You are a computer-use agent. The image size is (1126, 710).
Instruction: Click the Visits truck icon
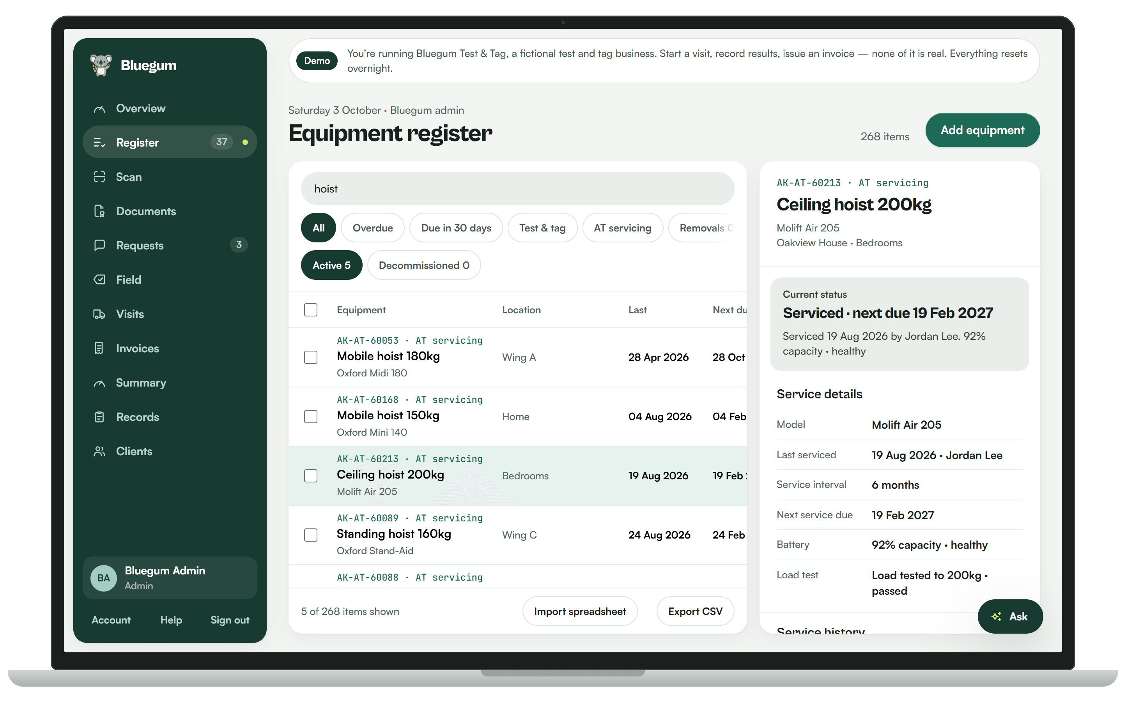point(99,314)
